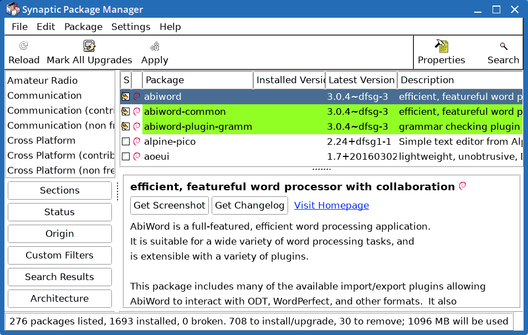Toggle the status checkbox for alpine-pico
This screenshot has height=335, width=528.
coord(126,141)
